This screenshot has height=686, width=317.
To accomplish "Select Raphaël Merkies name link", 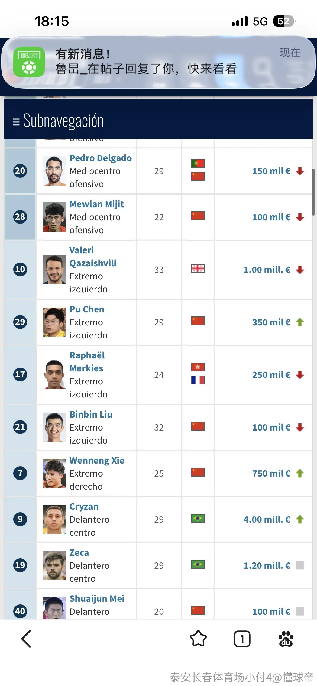I will click(87, 362).
